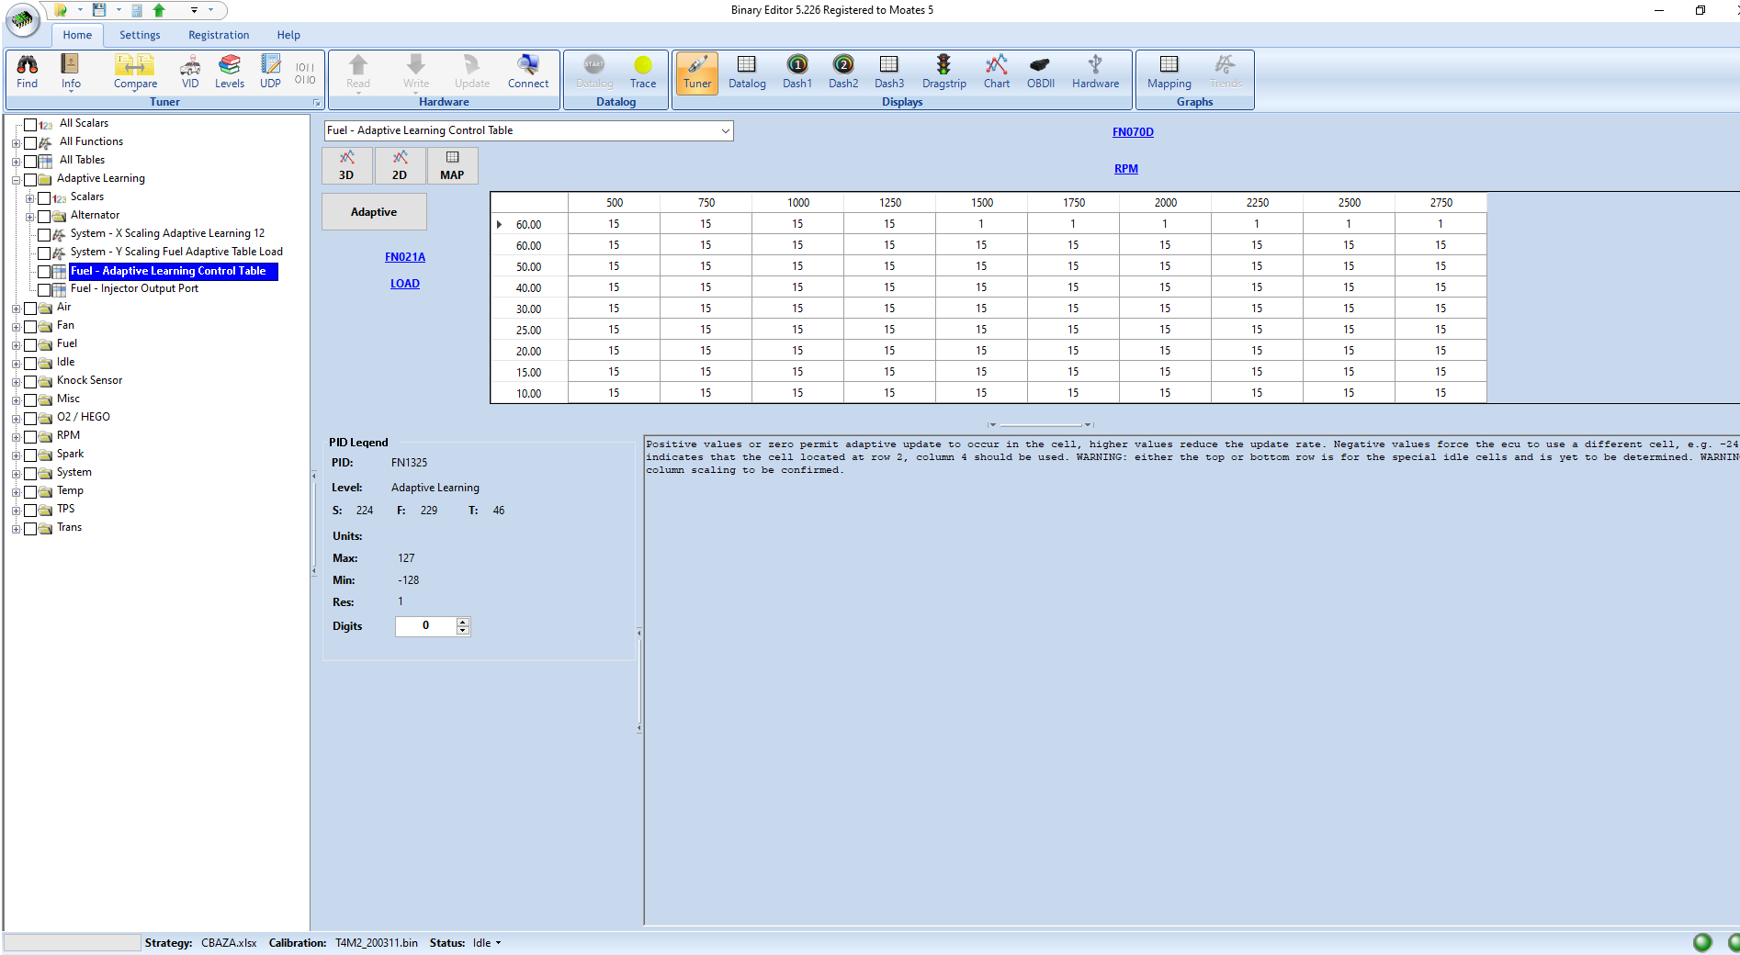Image resolution: width=1740 pixels, height=955 pixels.
Task: Collapse the Adaptive Learning tree node
Action: pyautogui.click(x=16, y=180)
